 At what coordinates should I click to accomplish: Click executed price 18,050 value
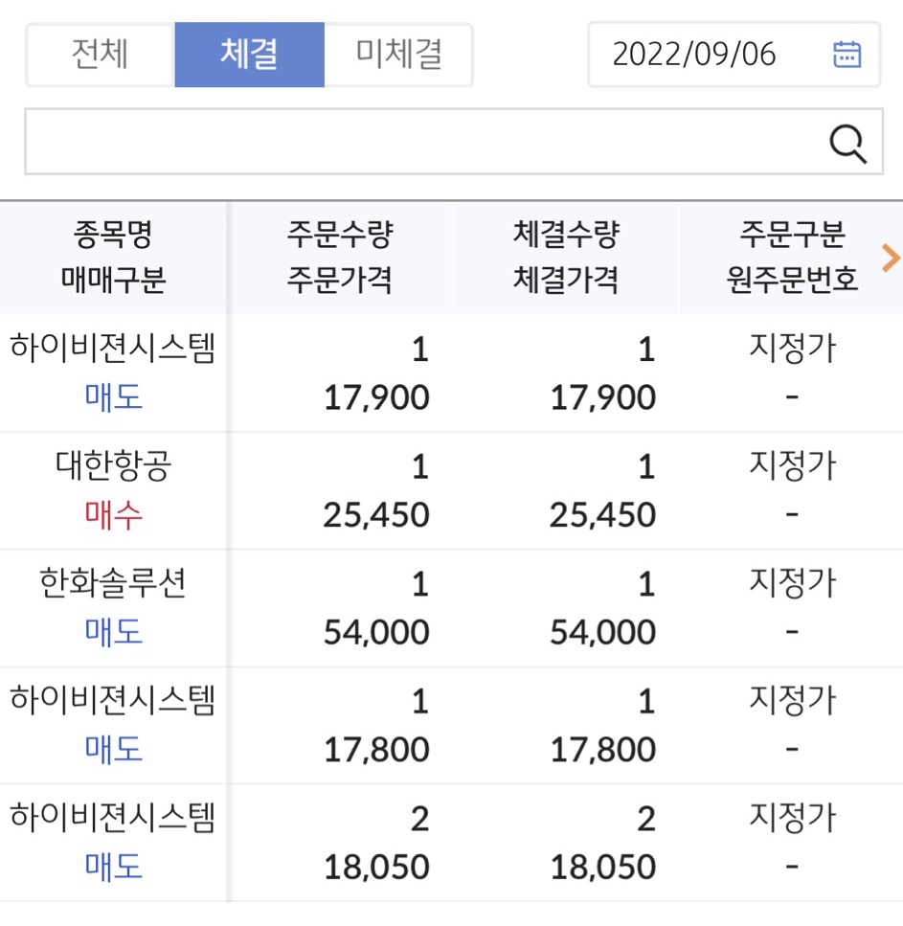click(603, 868)
